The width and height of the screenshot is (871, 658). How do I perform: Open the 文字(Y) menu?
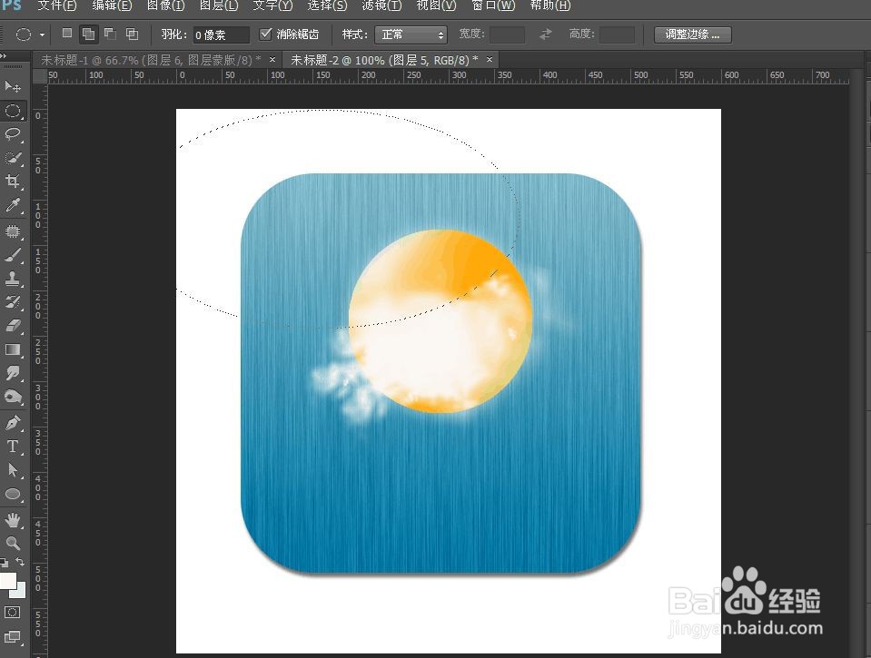tap(272, 5)
